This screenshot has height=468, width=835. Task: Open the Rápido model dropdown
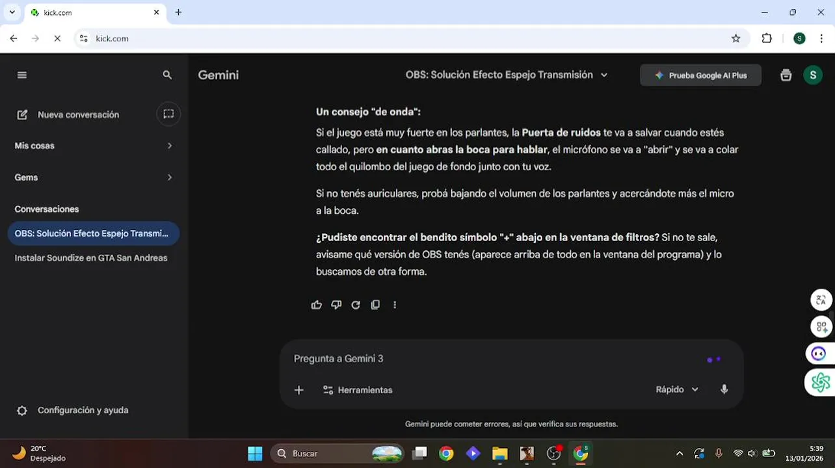coord(677,389)
